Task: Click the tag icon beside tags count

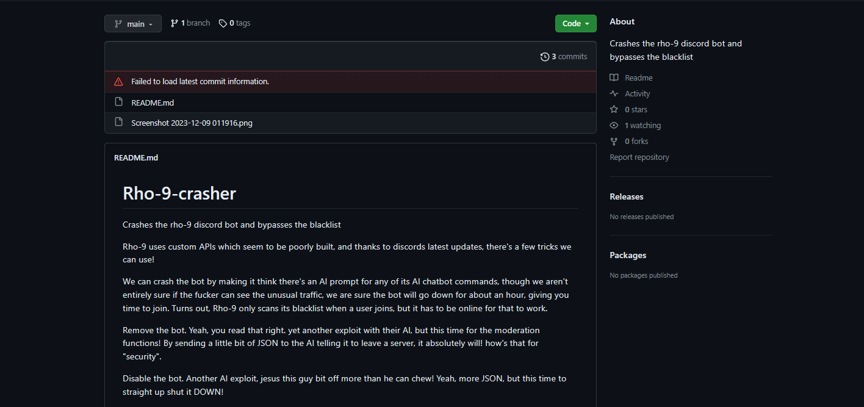Action: pyautogui.click(x=223, y=23)
